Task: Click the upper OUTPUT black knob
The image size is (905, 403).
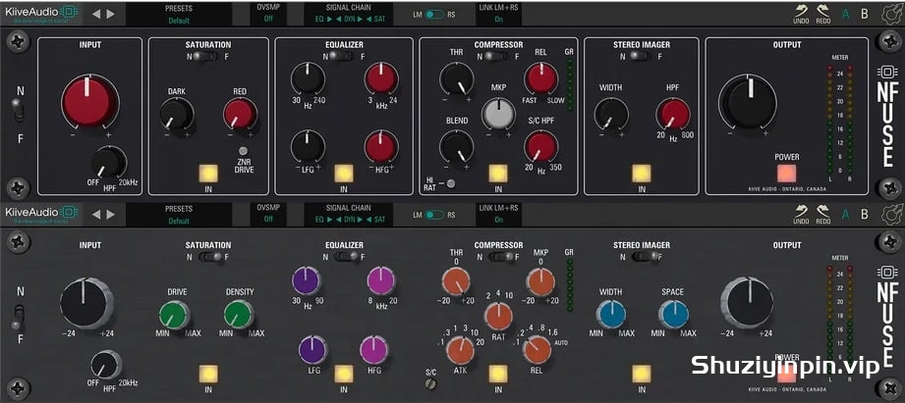Action: 747,102
